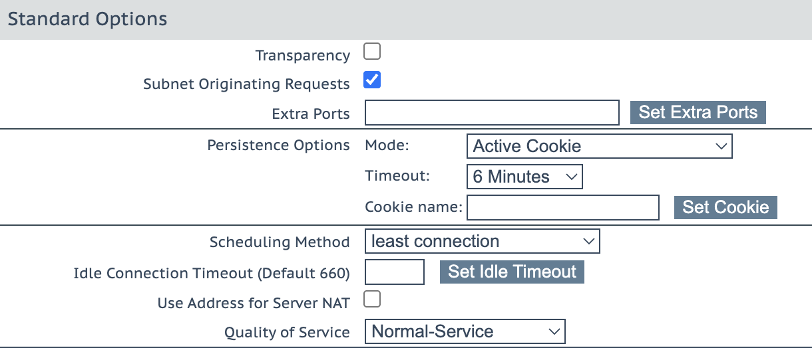812x348 pixels.
Task: Enable the Transparency checkbox
Action: (x=372, y=51)
